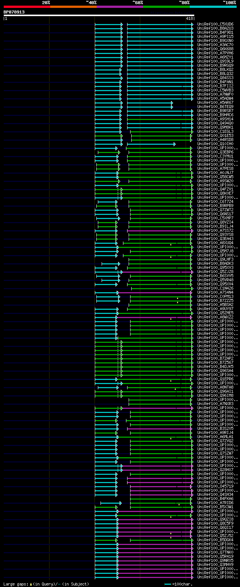
Task: Open hit UniRef100_A9PI15
Action: click(215, 36)
